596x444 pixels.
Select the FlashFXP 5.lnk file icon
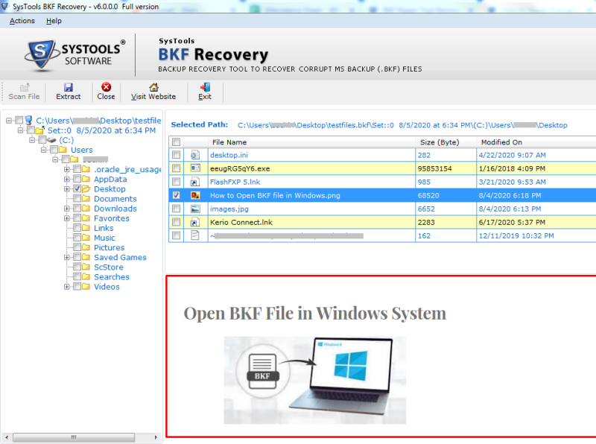tap(195, 182)
